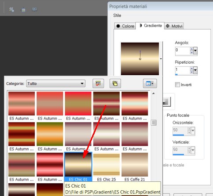Open the Verticale dropdown arrow
Screen dimensions: 213x196
[x=193, y=150]
